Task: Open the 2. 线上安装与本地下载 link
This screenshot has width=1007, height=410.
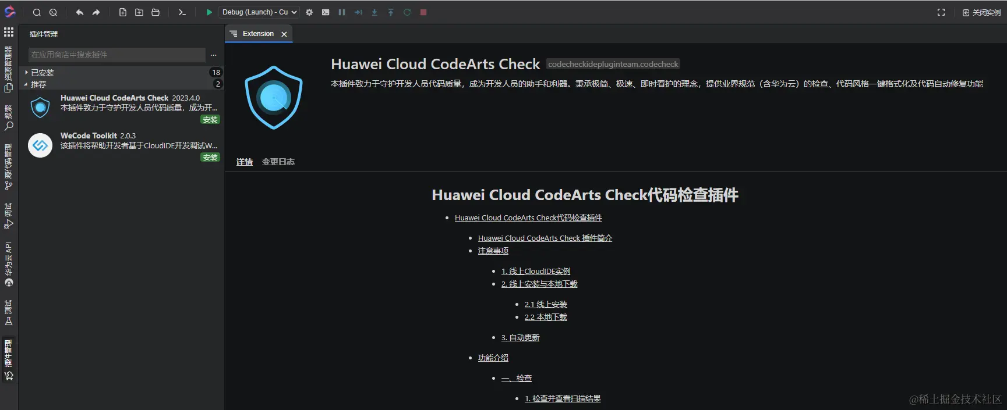Action: pos(539,284)
